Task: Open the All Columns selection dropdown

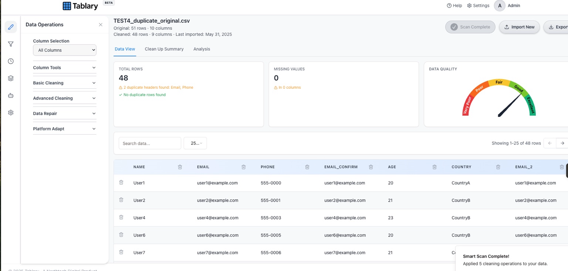Action: click(64, 50)
